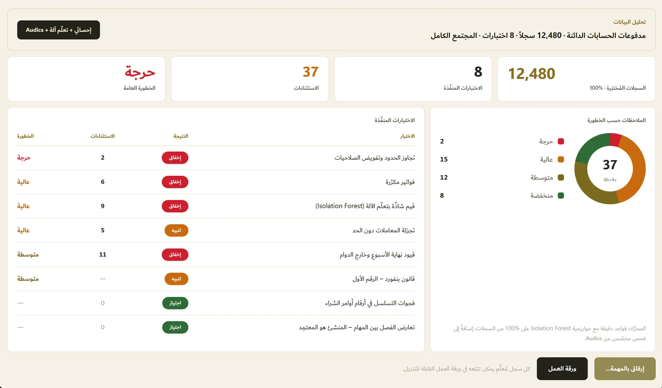
Task: Click the تحليل البيانات header label
Action: pos(629,22)
